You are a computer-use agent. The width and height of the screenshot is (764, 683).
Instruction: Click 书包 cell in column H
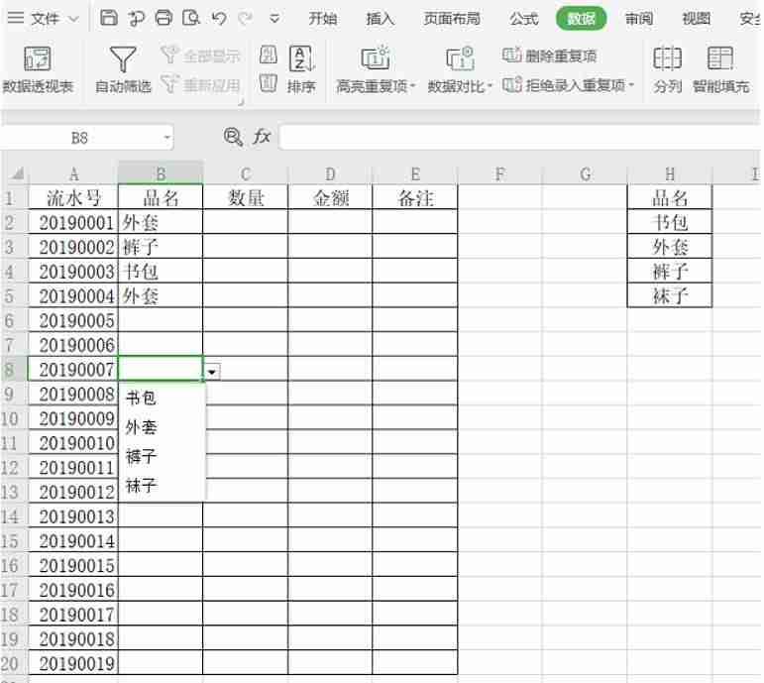tap(670, 223)
